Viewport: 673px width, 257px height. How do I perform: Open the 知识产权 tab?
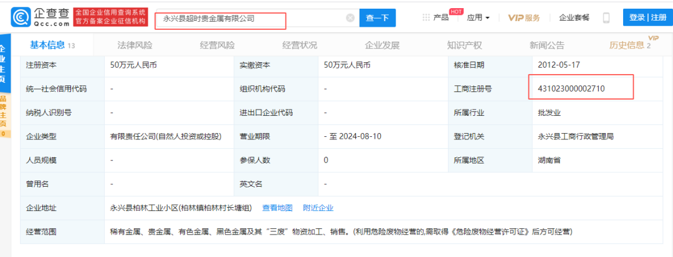(x=464, y=45)
